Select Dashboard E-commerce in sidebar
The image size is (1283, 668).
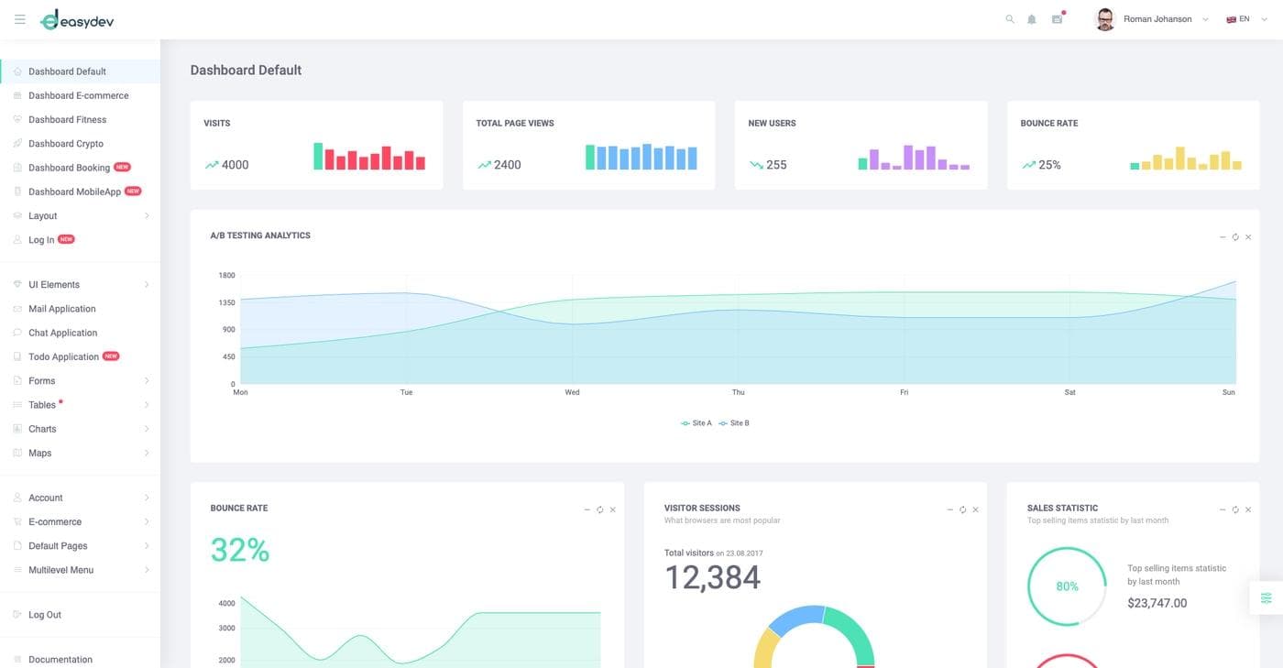[x=78, y=95]
